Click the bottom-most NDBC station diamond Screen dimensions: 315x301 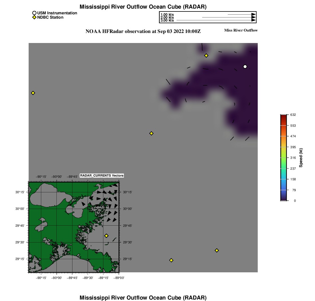pyautogui.click(x=171, y=260)
